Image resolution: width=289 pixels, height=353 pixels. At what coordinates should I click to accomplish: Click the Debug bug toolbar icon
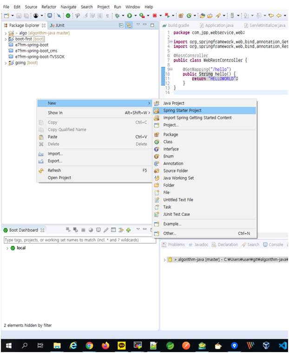point(117,15)
